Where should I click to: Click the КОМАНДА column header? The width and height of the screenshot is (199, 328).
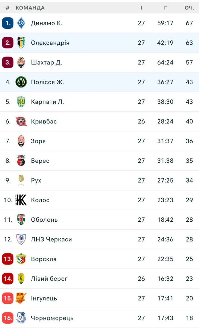[30, 8]
